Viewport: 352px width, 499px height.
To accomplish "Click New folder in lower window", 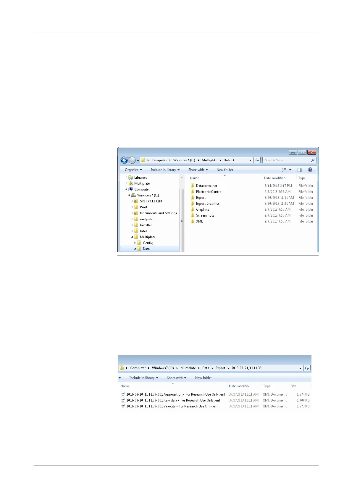I will tap(204, 378).
